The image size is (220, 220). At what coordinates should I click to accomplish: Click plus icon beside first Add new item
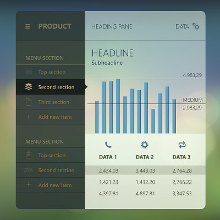[28, 117]
